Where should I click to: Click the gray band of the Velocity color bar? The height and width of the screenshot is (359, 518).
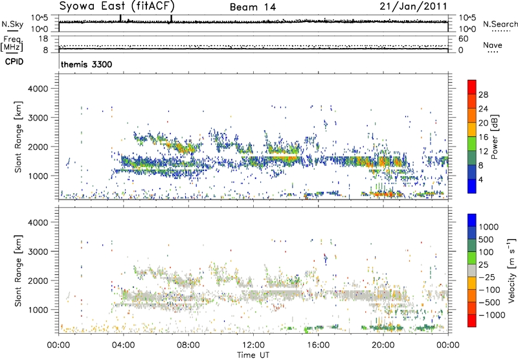pyautogui.click(x=472, y=271)
